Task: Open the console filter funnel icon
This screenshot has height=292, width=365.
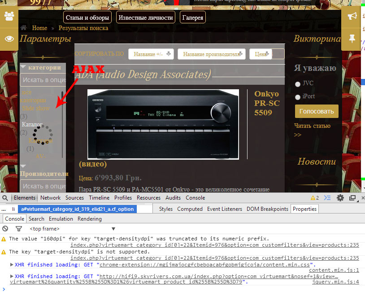Action: coord(19,229)
